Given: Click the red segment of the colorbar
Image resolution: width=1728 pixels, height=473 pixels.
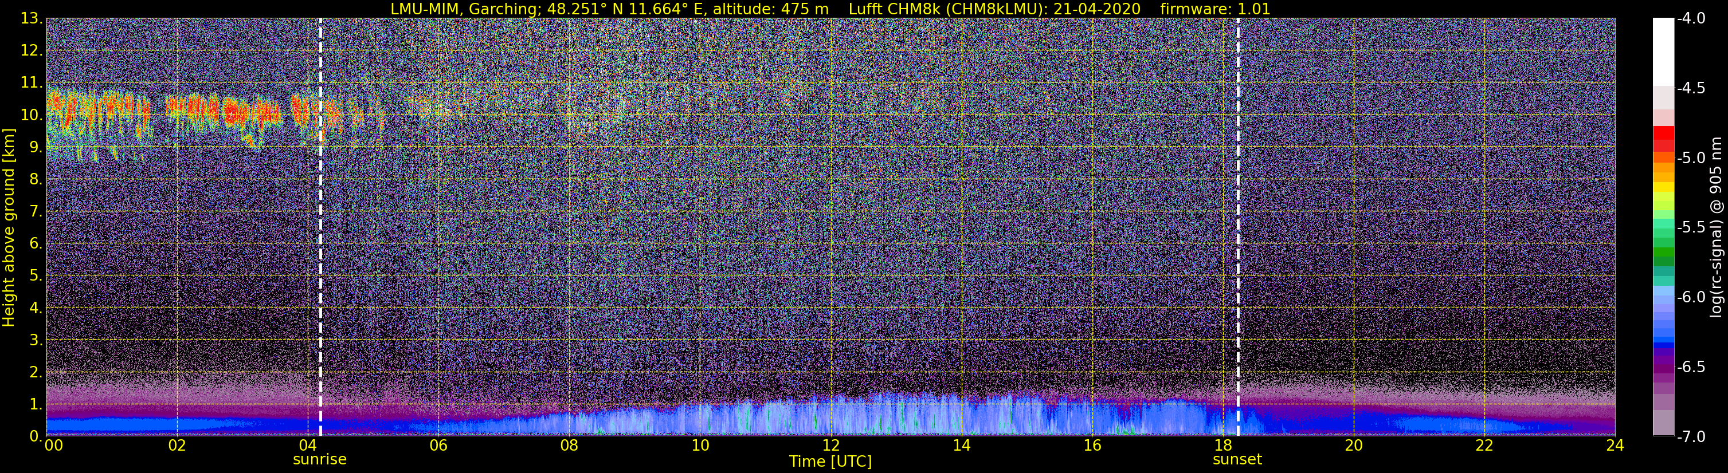Looking at the screenshot, I should (1663, 133).
